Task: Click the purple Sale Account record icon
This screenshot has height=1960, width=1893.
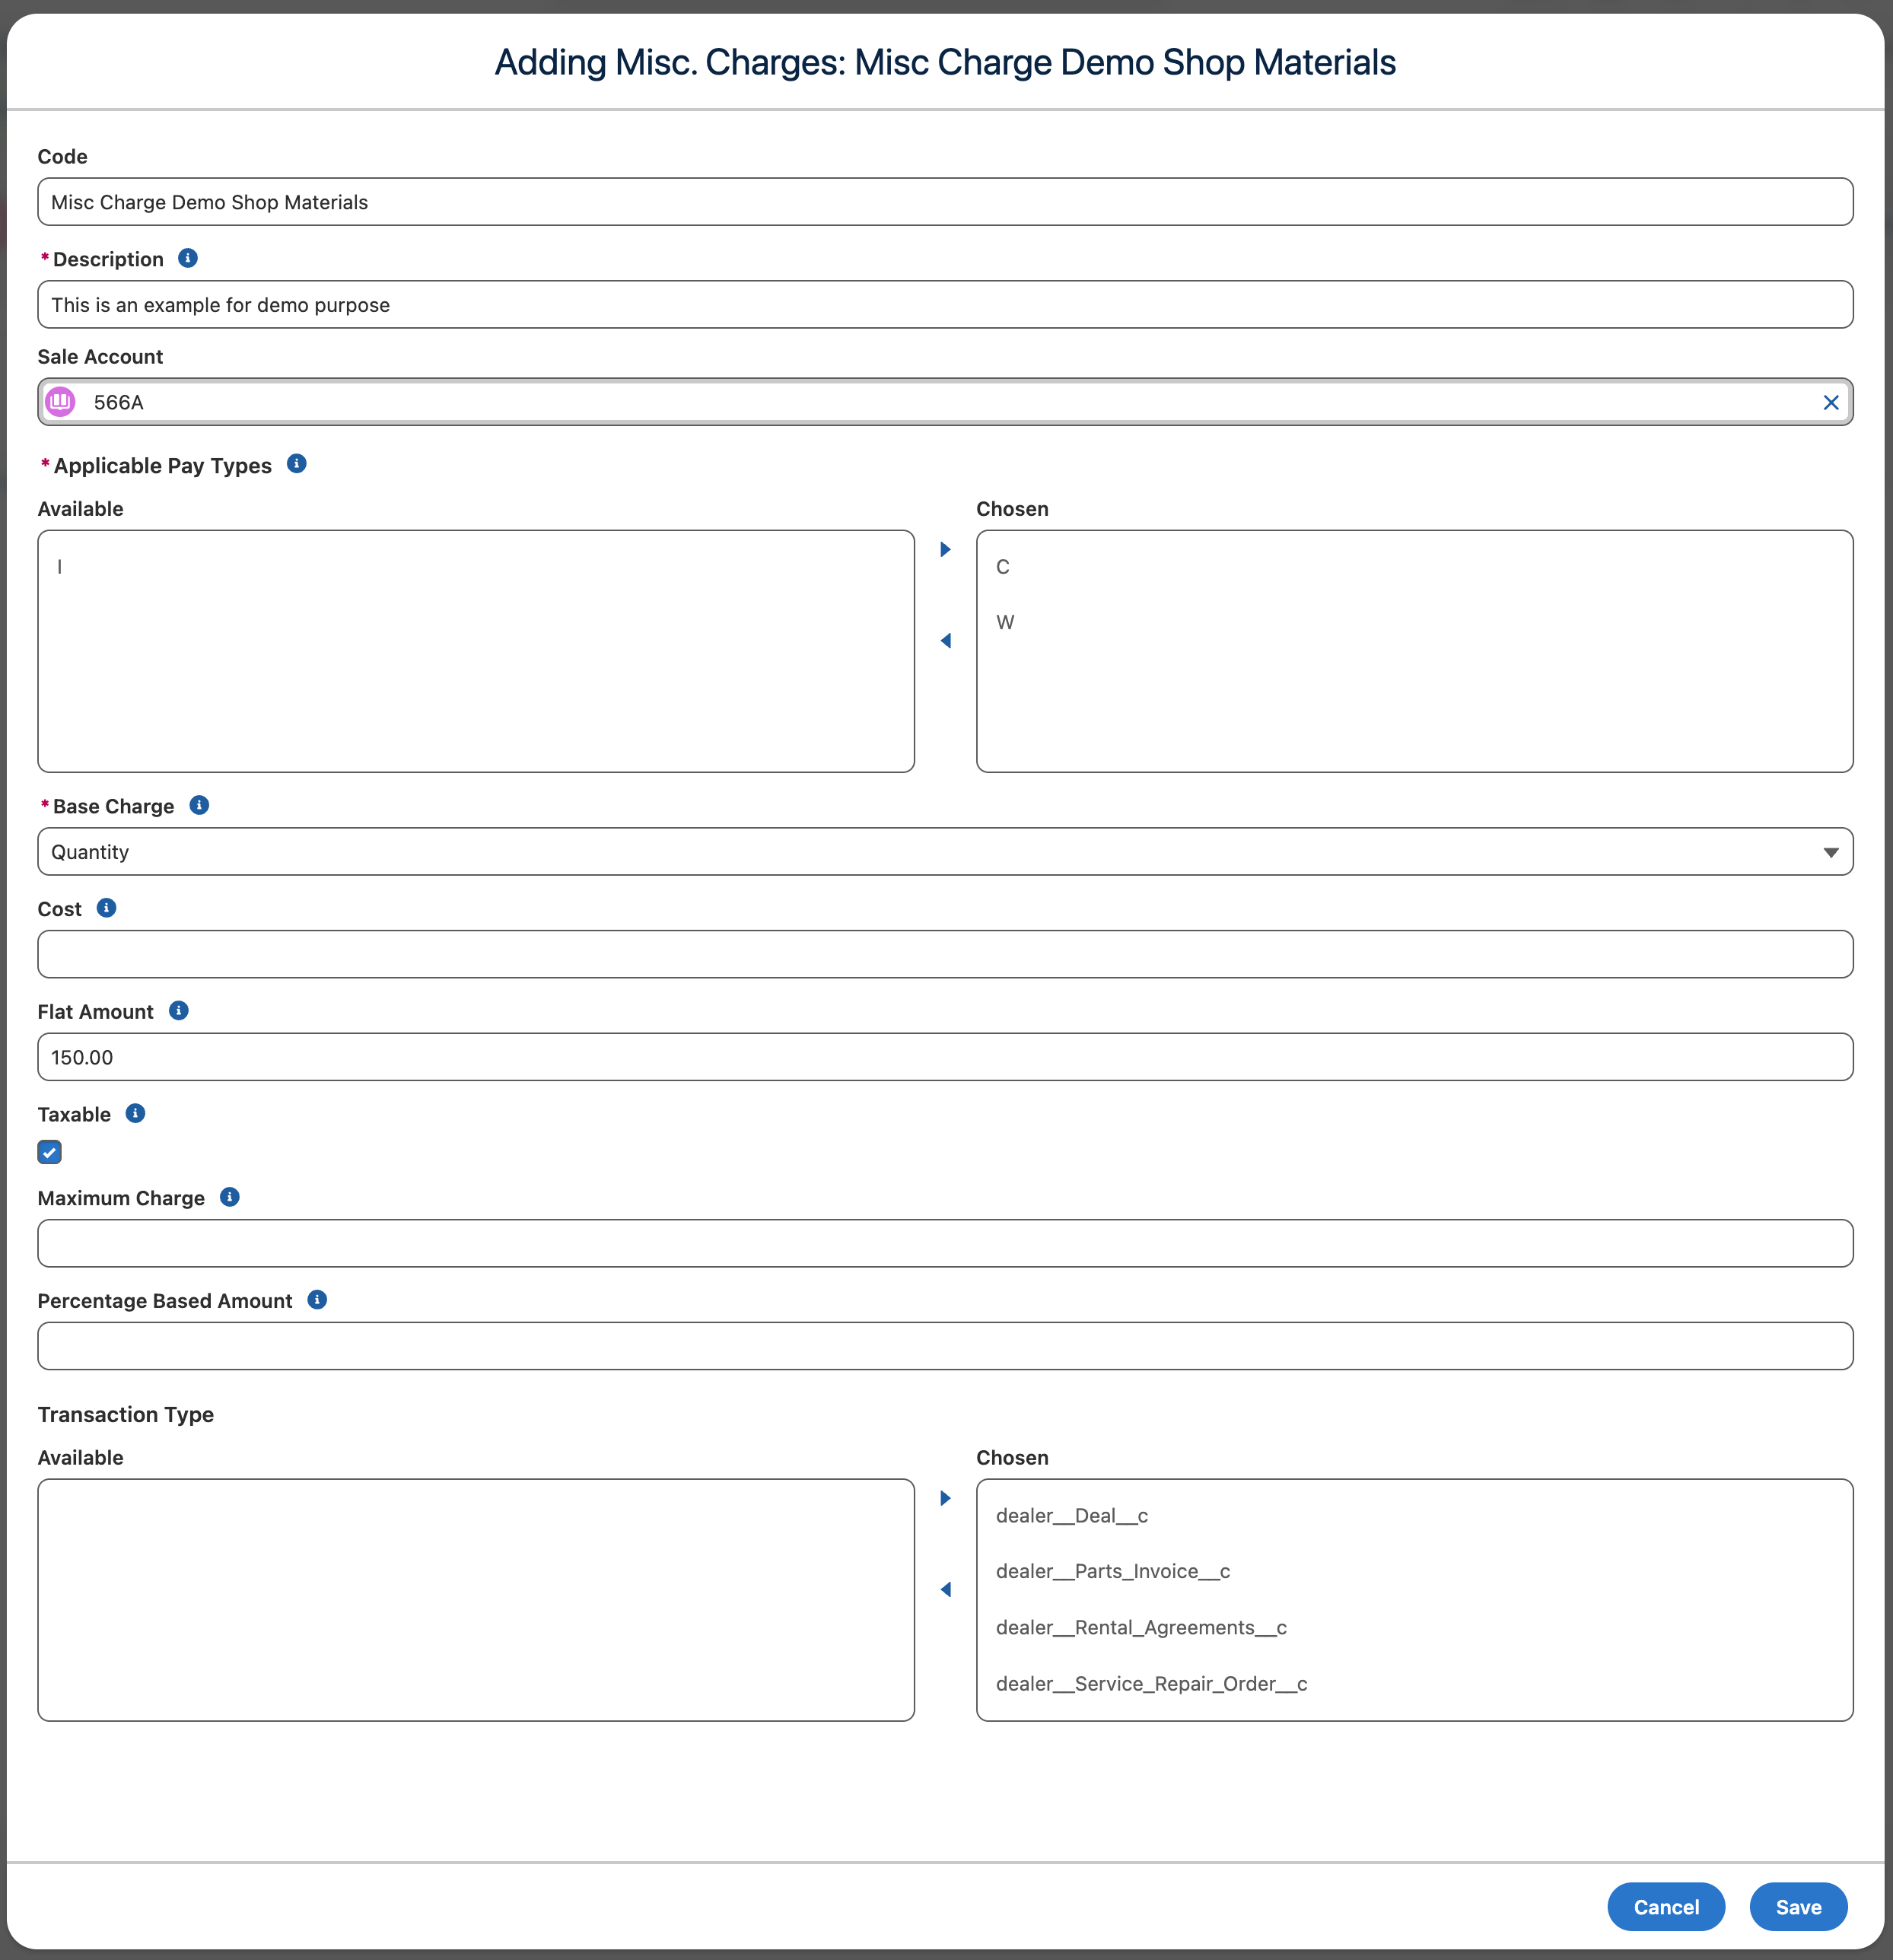Action: point(61,402)
